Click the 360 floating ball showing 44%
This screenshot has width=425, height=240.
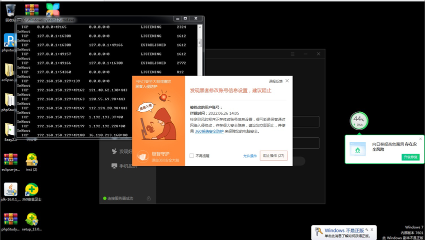[359, 121]
